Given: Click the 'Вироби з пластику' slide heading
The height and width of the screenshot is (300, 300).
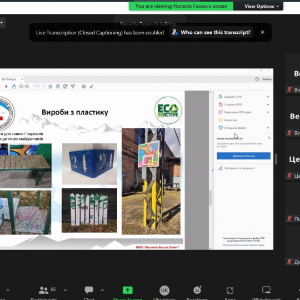Looking at the screenshot, I should tap(75, 112).
